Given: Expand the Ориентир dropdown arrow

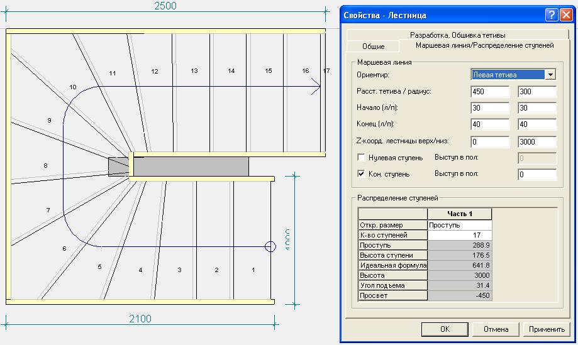Looking at the screenshot, I should coord(550,75).
